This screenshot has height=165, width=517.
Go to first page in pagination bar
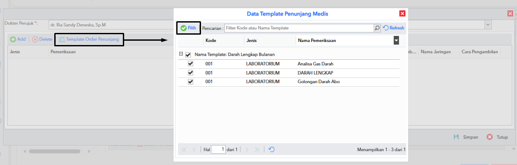pos(184,149)
